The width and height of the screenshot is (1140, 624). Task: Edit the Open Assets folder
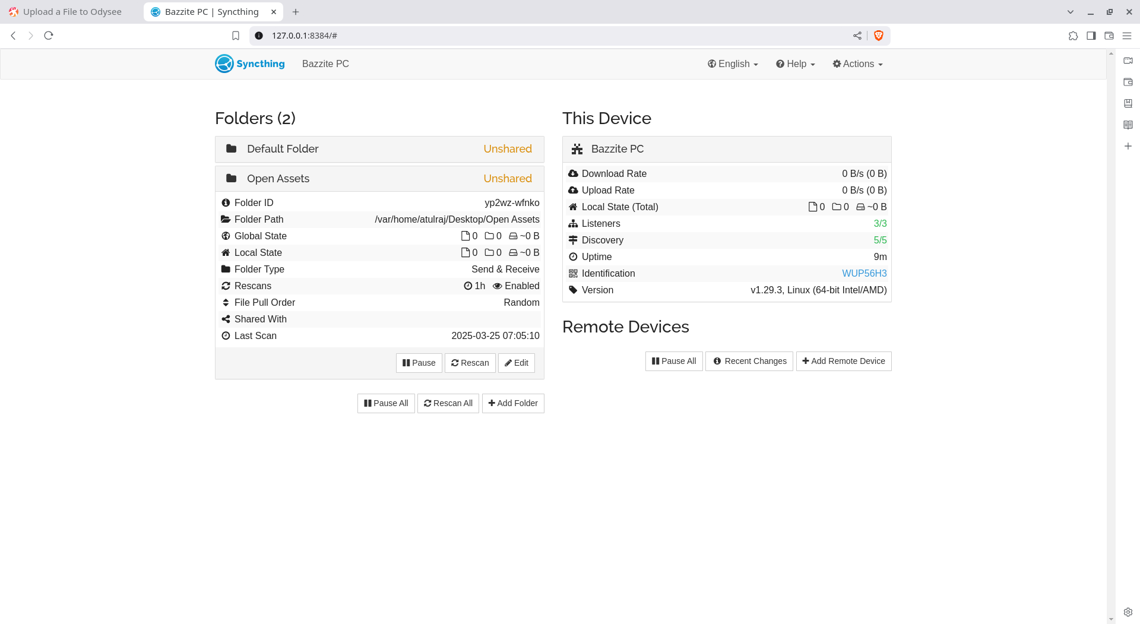pyautogui.click(x=517, y=363)
